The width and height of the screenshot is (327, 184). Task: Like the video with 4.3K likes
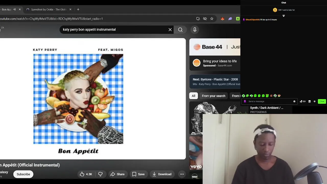pos(86,174)
